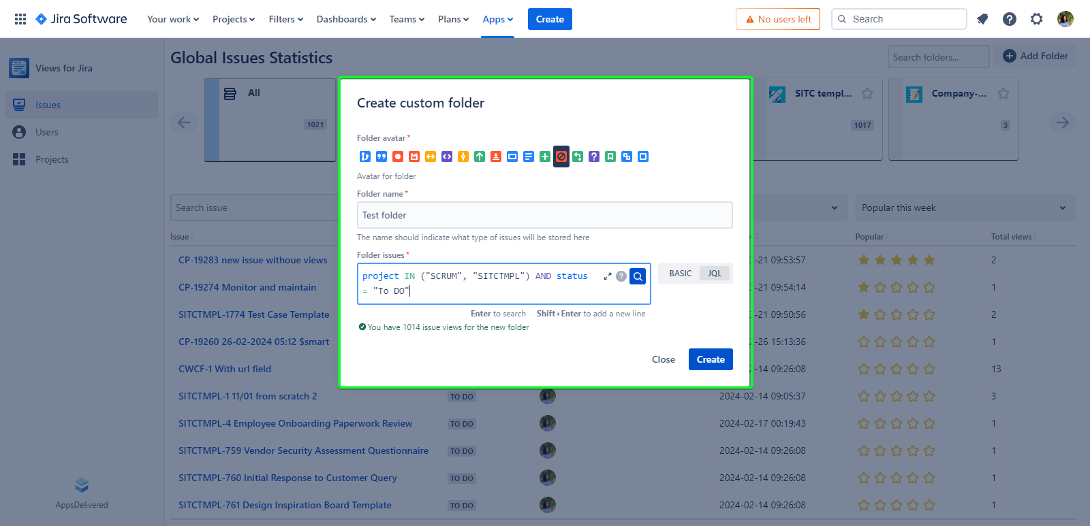Open the Apps menu
The image size is (1090, 526).
[497, 19]
